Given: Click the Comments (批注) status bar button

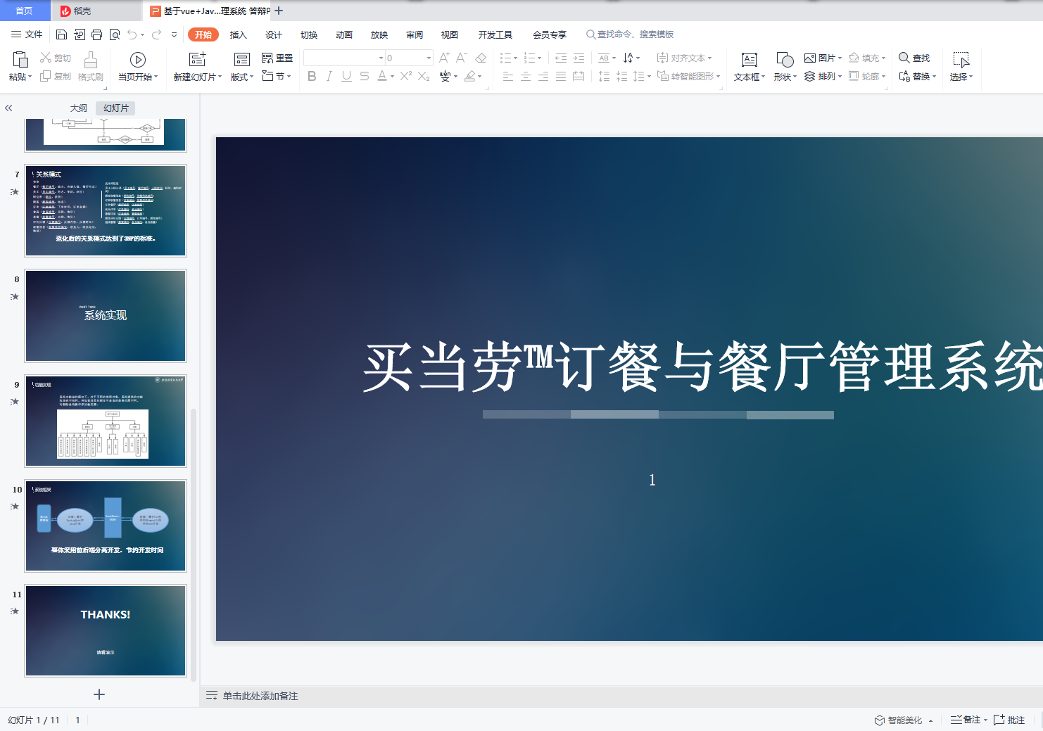Looking at the screenshot, I should 1009,720.
